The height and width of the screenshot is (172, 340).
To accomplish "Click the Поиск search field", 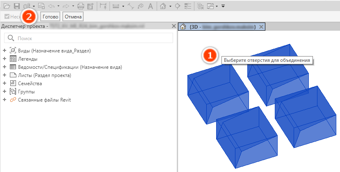I will pos(89,38).
